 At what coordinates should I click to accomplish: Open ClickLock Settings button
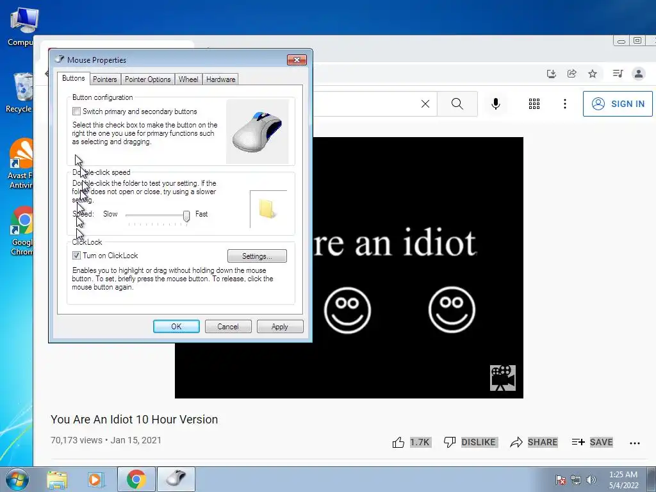click(257, 256)
